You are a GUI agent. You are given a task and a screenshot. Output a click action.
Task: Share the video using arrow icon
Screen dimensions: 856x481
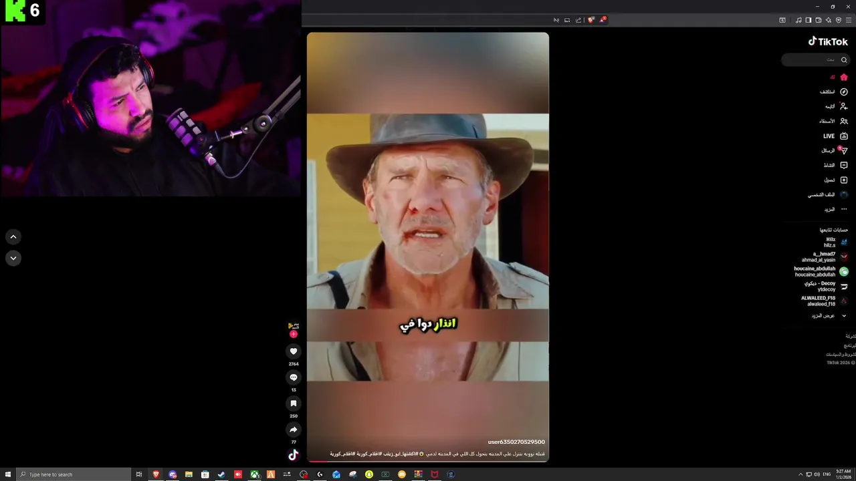click(x=293, y=430)
